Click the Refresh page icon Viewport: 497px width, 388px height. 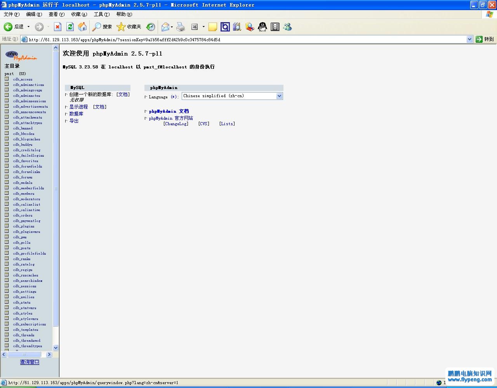(70, 27)
